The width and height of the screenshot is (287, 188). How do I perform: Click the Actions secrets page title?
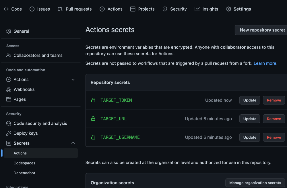[110, 30]
